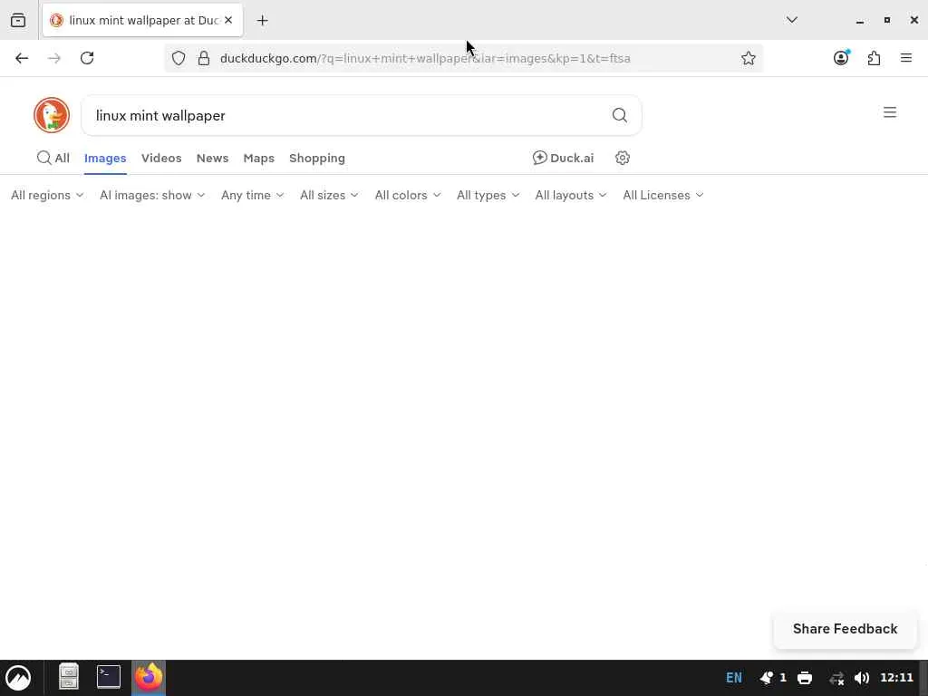
Task: Open the tracking protection shield
Action: click(x=179, y=58)
